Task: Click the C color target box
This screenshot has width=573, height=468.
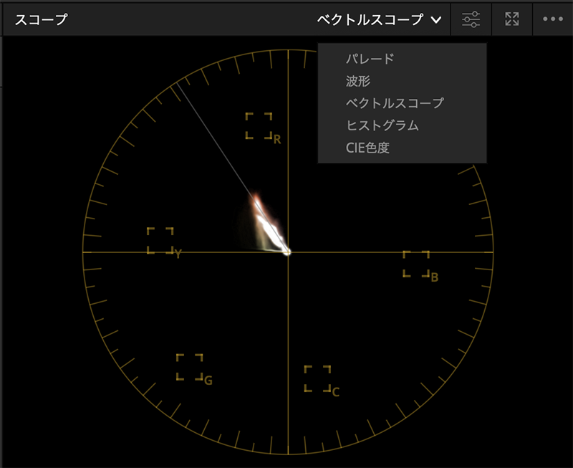Action: [x=317, y=378]
